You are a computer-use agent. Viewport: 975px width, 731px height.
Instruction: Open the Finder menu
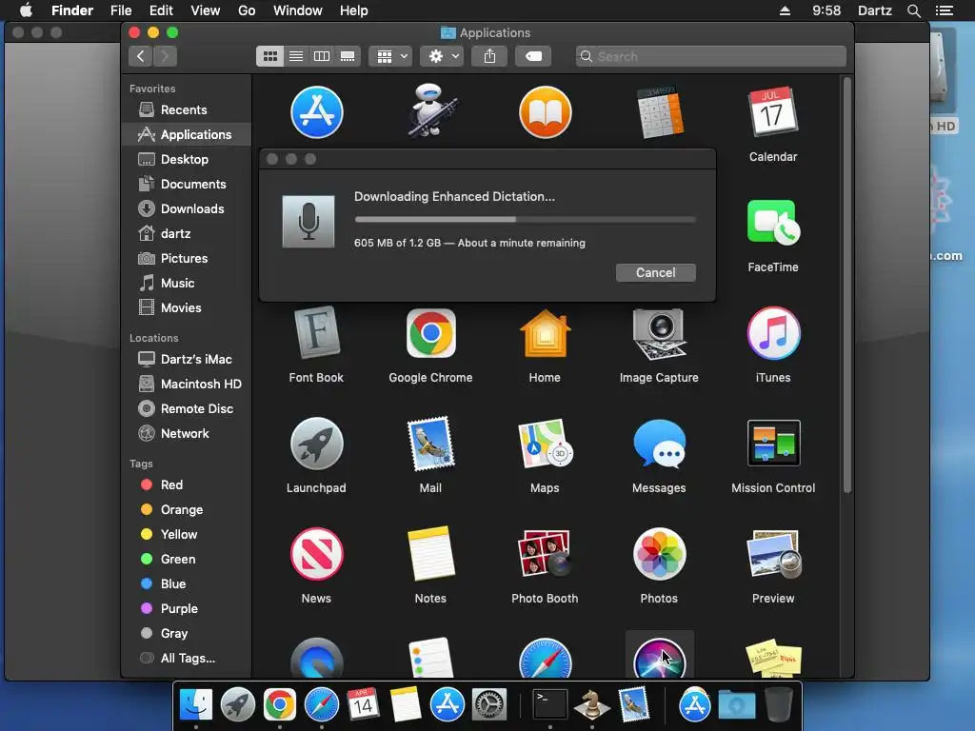[72, 10]
